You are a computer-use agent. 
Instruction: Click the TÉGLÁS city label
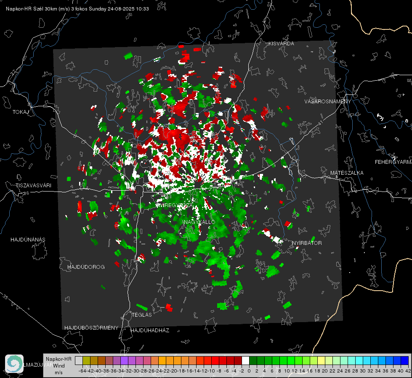coord(142,315)
